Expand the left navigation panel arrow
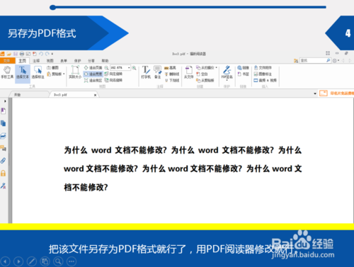 5,101
